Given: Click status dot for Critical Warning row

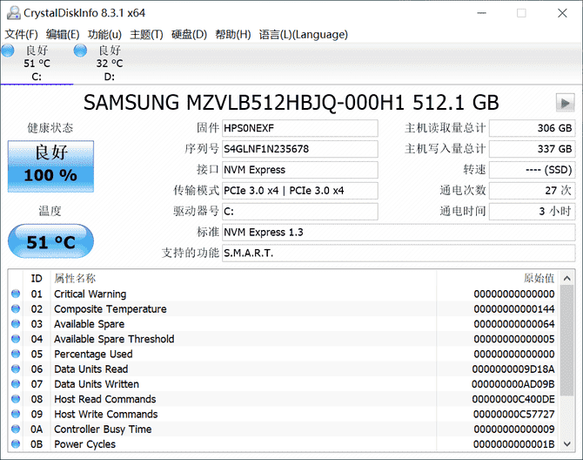Looking at the screenshot, I should (16, 294).
